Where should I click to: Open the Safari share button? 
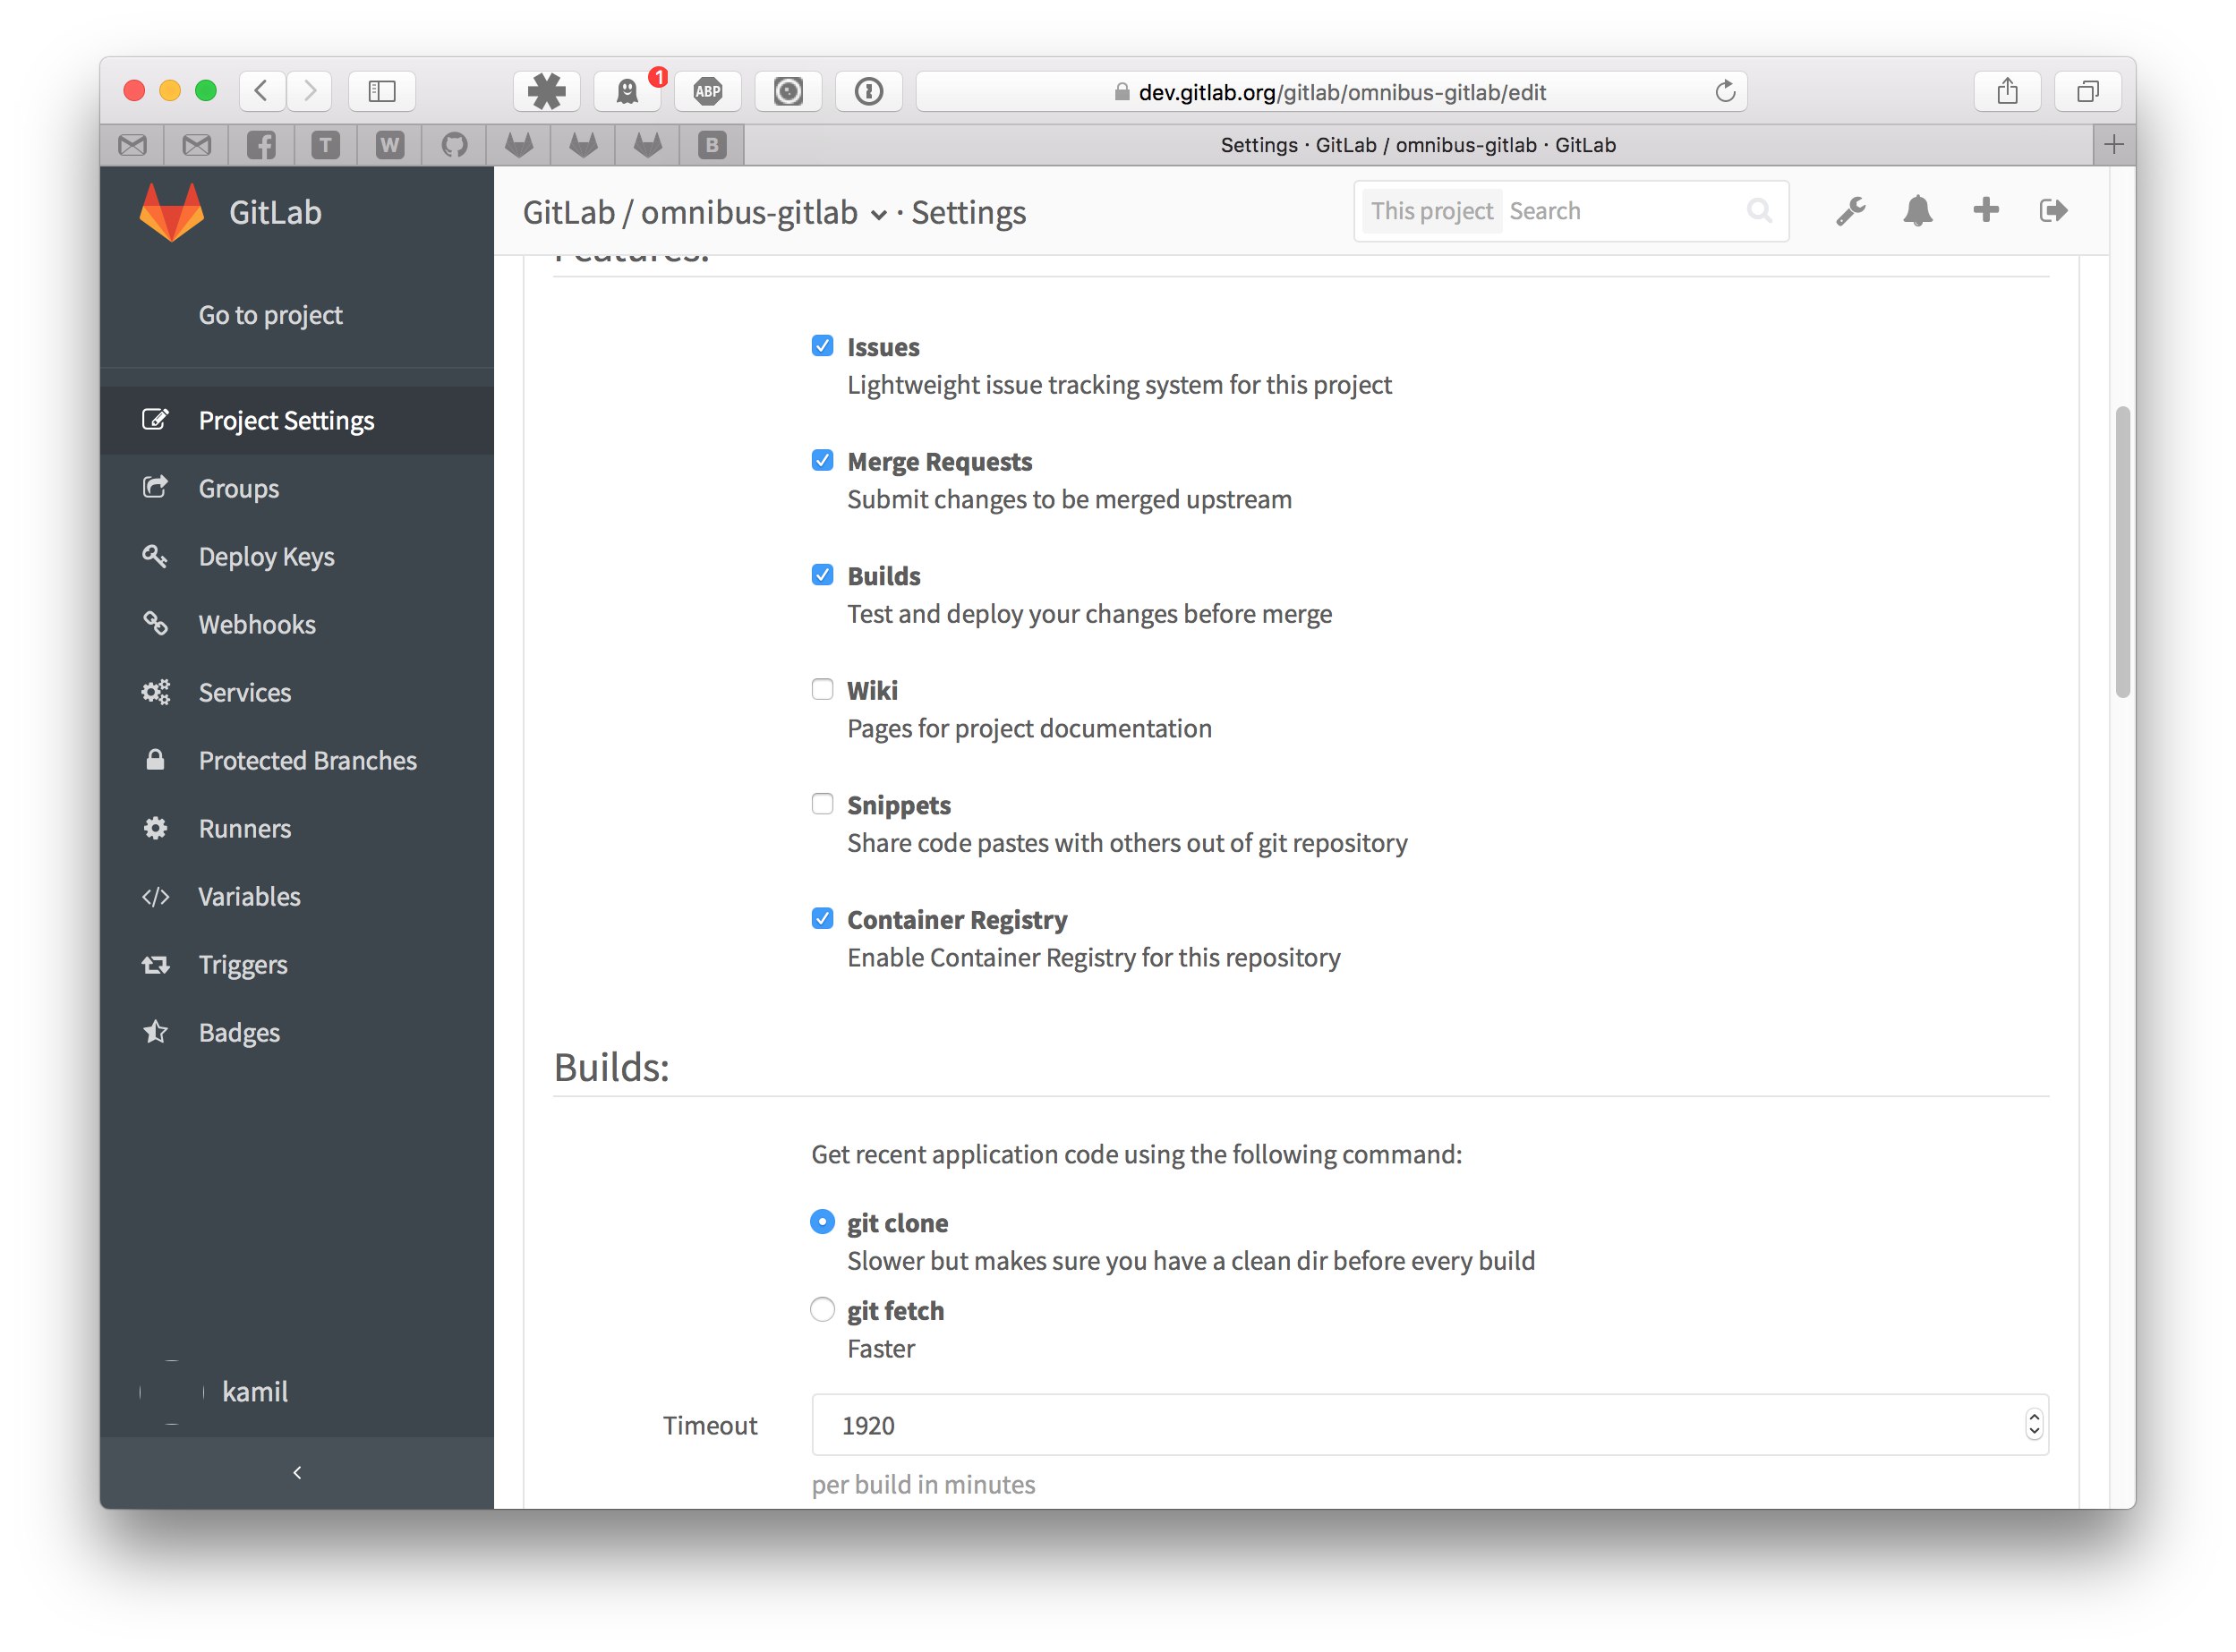(2007, 91)
